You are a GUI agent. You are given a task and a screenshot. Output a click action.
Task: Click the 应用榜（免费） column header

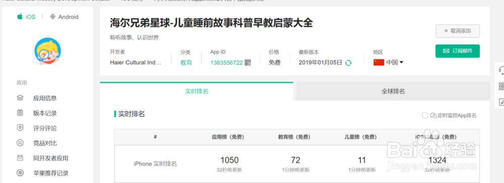pos(228,137)
